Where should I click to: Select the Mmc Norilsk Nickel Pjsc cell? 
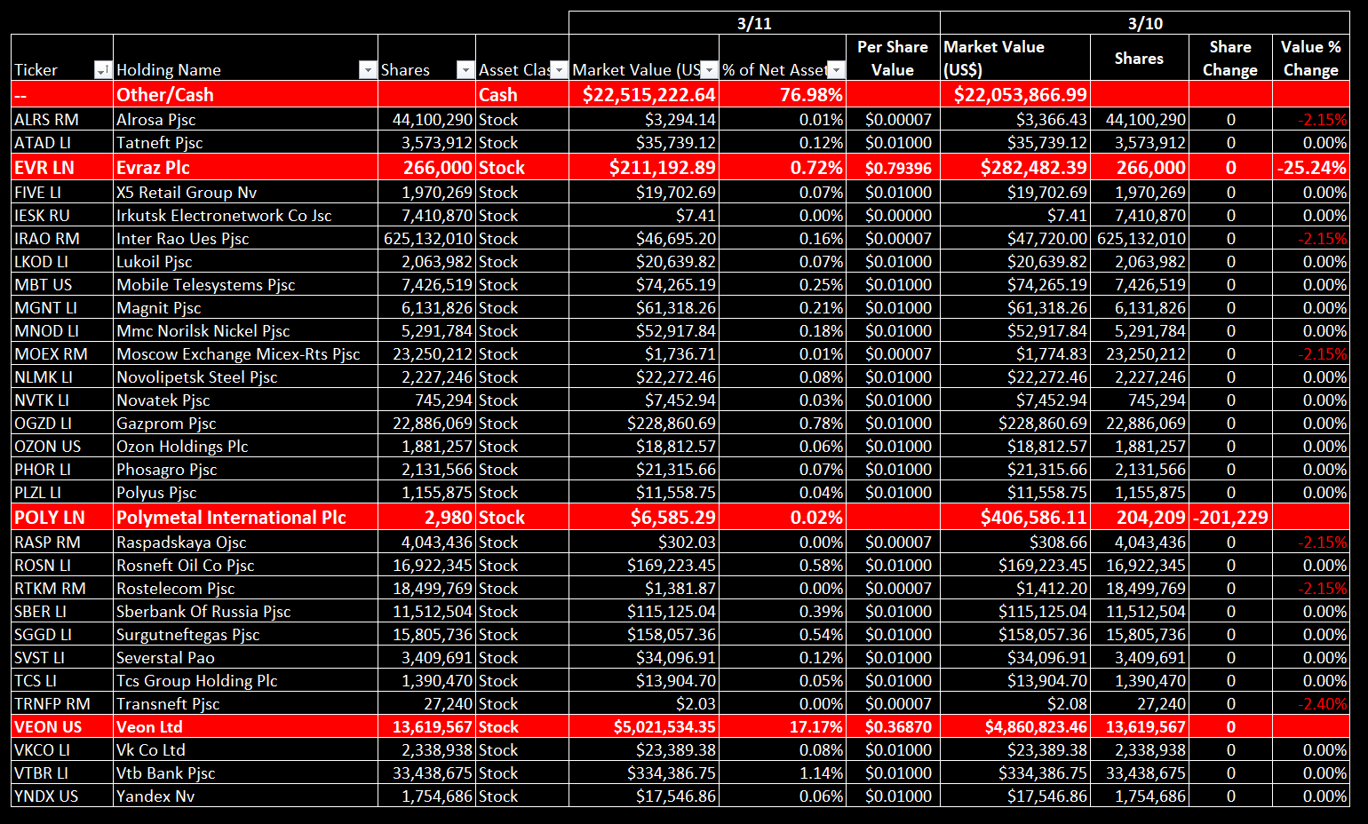246,331
